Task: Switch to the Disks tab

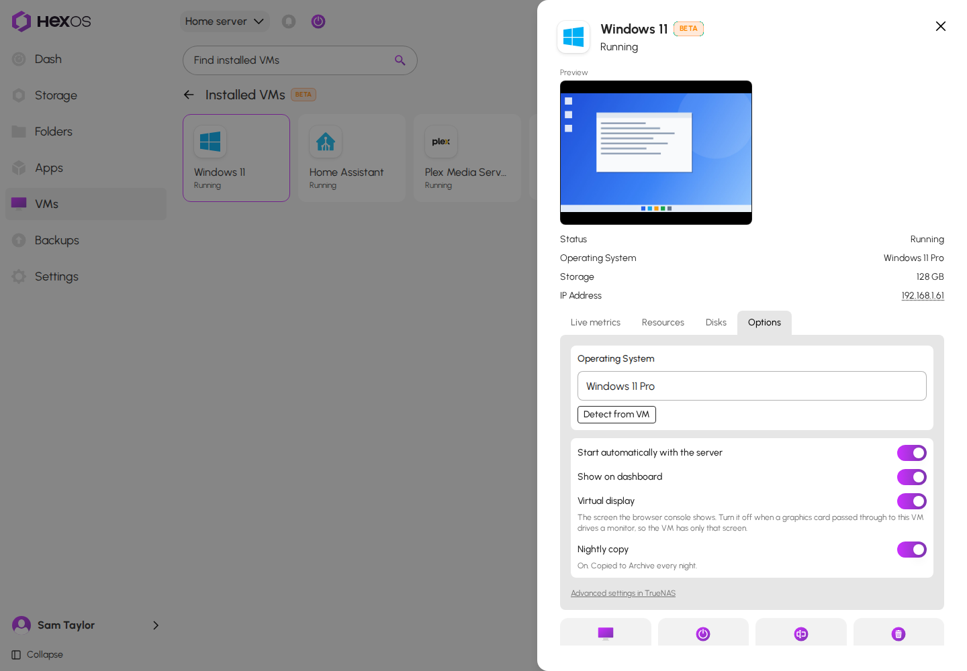Action: click(x=716, y=323)
